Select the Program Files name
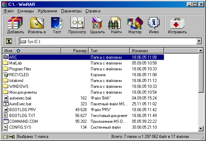This screenshot has height=141, width=206. (20, 69)
